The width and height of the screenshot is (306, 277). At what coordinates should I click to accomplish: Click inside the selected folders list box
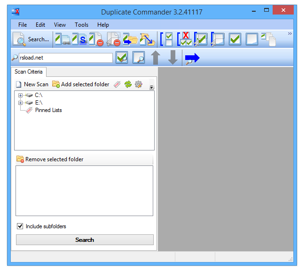coord(84,191)
